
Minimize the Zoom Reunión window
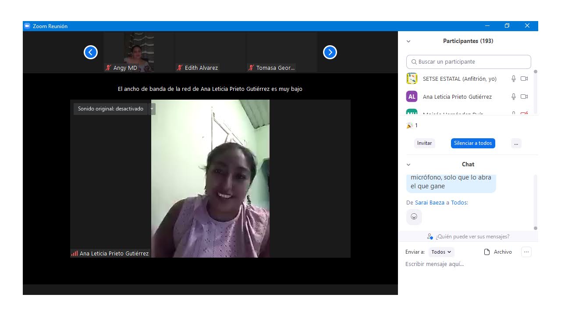pos(487,26)
